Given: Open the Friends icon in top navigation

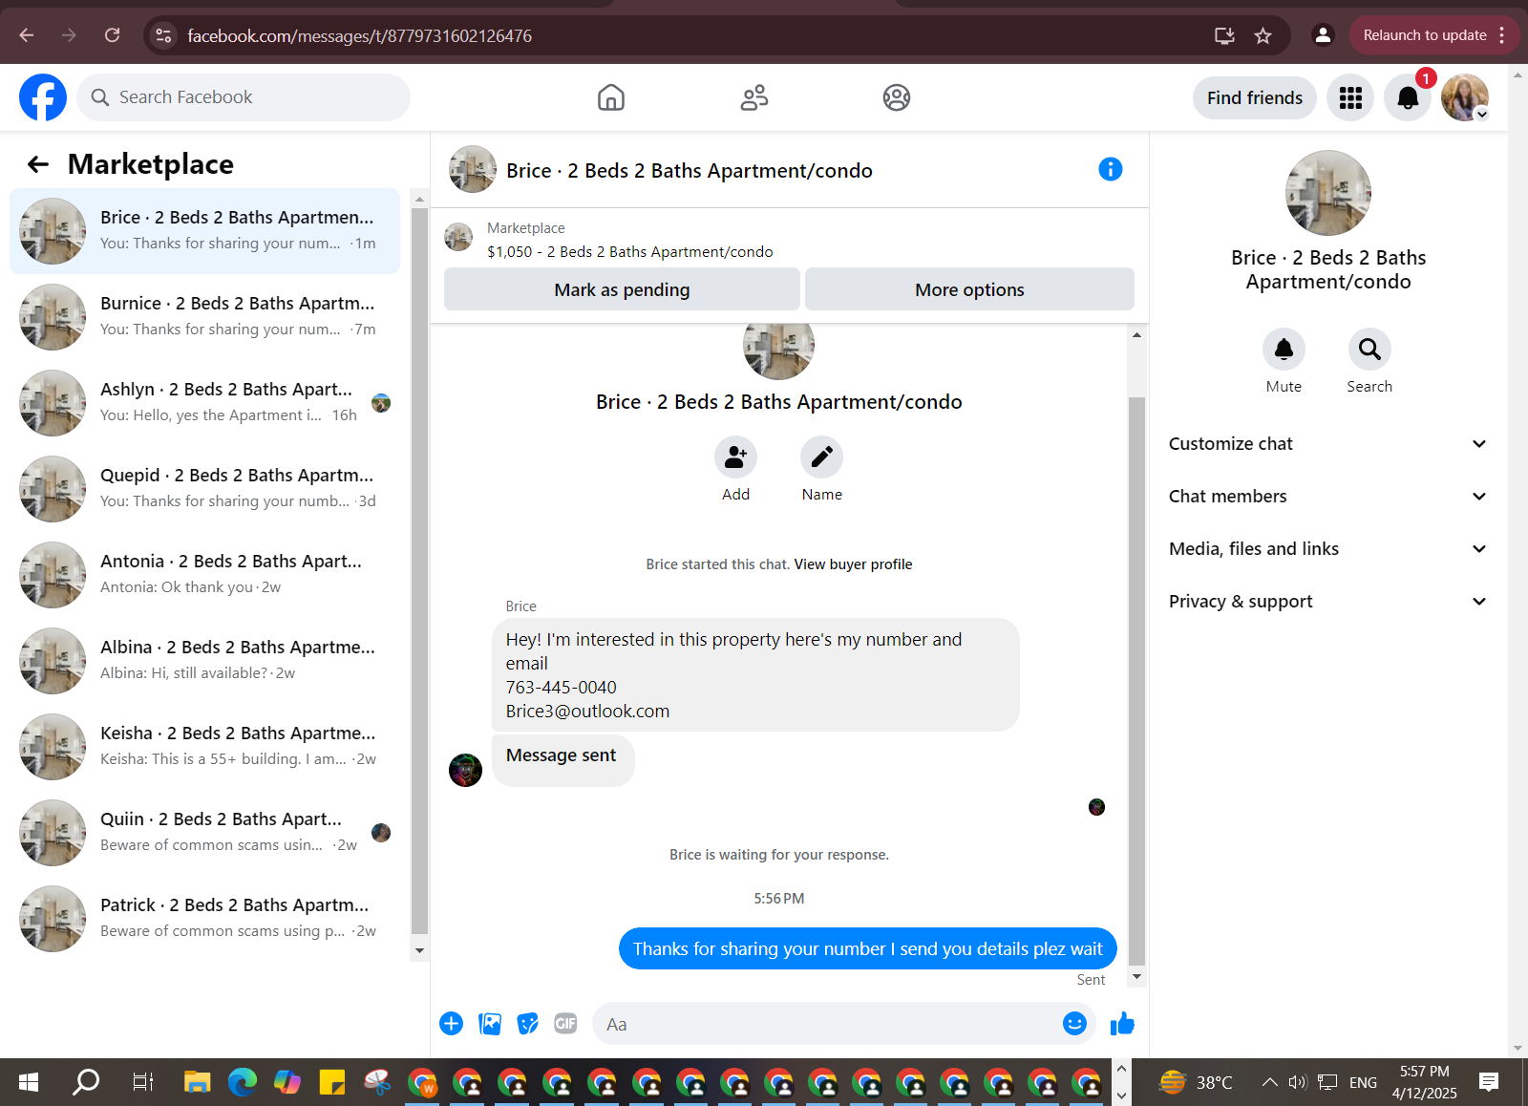Looking at the screenshot, I should [754, 97].
